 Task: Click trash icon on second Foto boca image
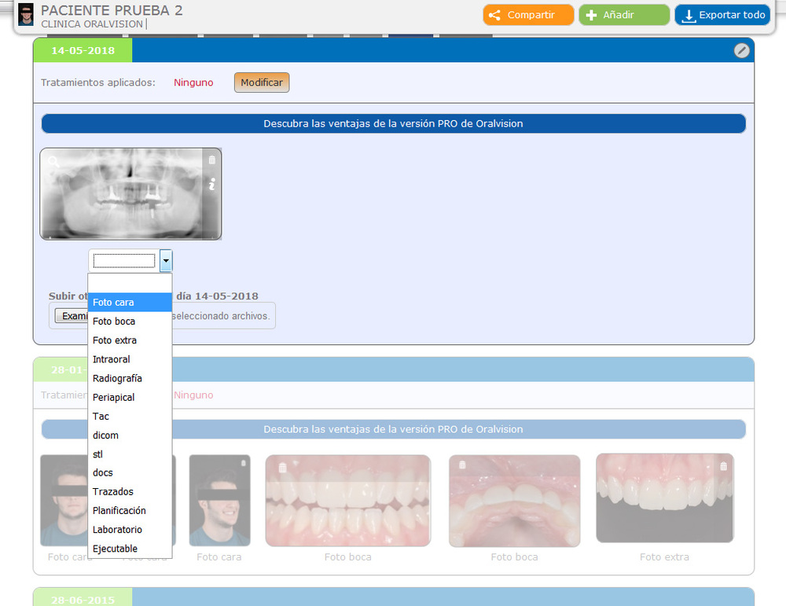tap(462, 465)
